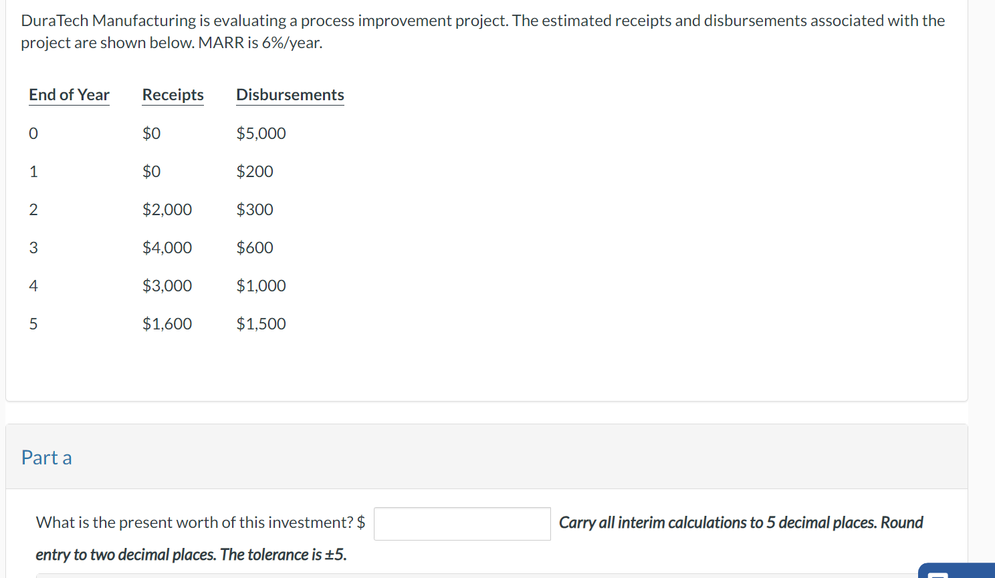Click the $1,500 disbursement entry
Viewport: 995px width, 578px height.
coord(261,323)
